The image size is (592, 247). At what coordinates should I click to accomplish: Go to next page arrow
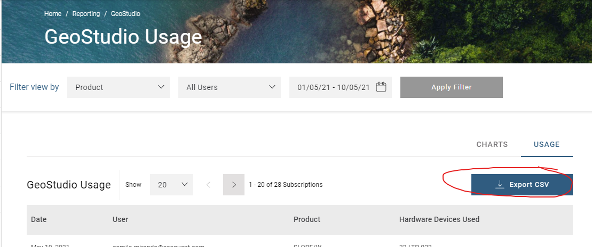(234, 185)
